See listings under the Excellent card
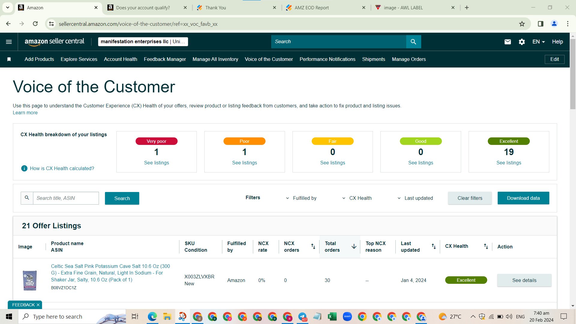This screenshot has height=324, width=576. [508, 163]
